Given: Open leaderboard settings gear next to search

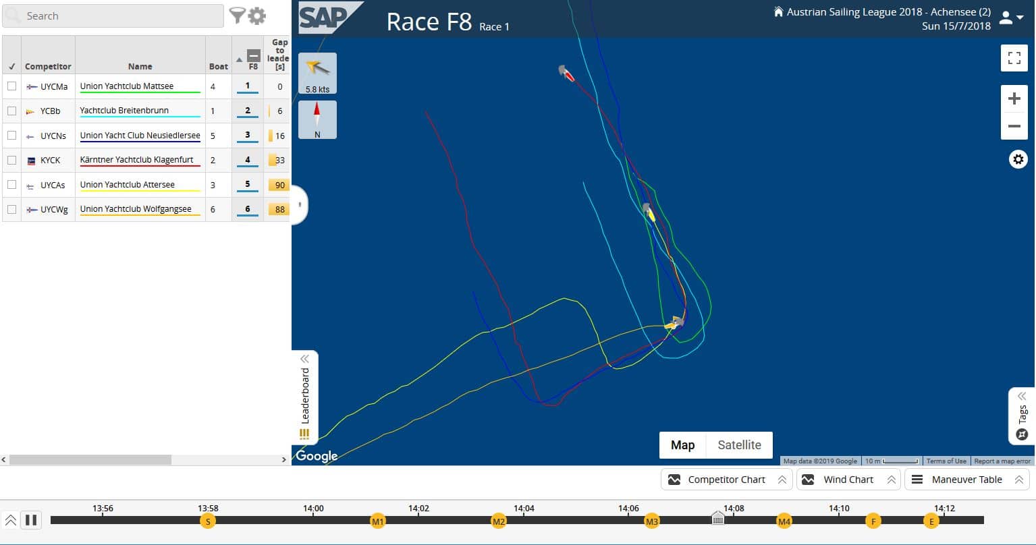Looking at the screenshot, I should tap(257, 16).
